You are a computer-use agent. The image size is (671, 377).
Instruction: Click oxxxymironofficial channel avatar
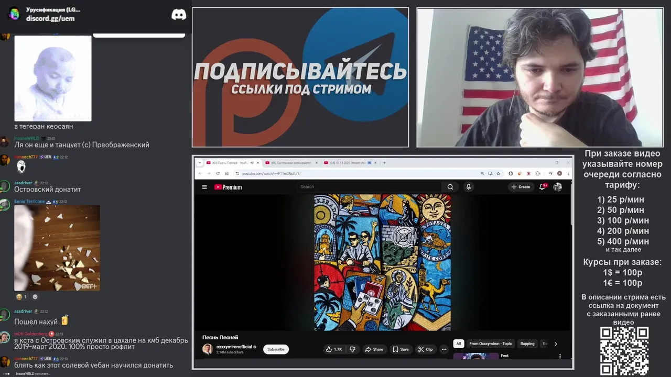pyautogui.click(x=208, y=349)
